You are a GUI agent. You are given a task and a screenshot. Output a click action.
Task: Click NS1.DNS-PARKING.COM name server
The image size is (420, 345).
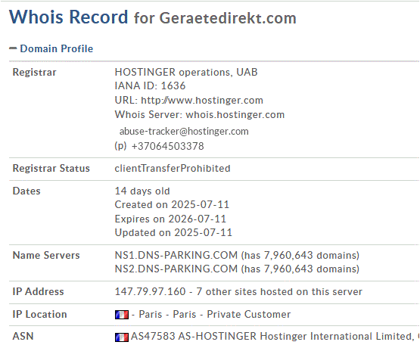pyautogui.click(x=176, y=255)
